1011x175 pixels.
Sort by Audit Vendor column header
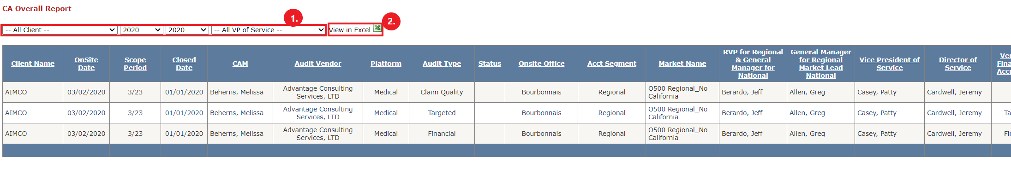pyautogui.click(x=318, y=64)
